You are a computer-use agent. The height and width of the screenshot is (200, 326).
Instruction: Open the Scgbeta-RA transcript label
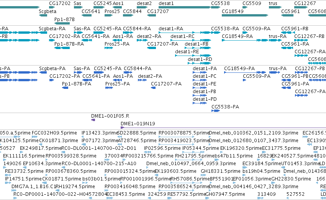pyautogui.click(x=52, y=29)
